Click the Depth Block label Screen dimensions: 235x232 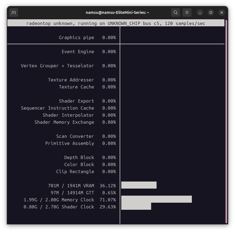79,157
